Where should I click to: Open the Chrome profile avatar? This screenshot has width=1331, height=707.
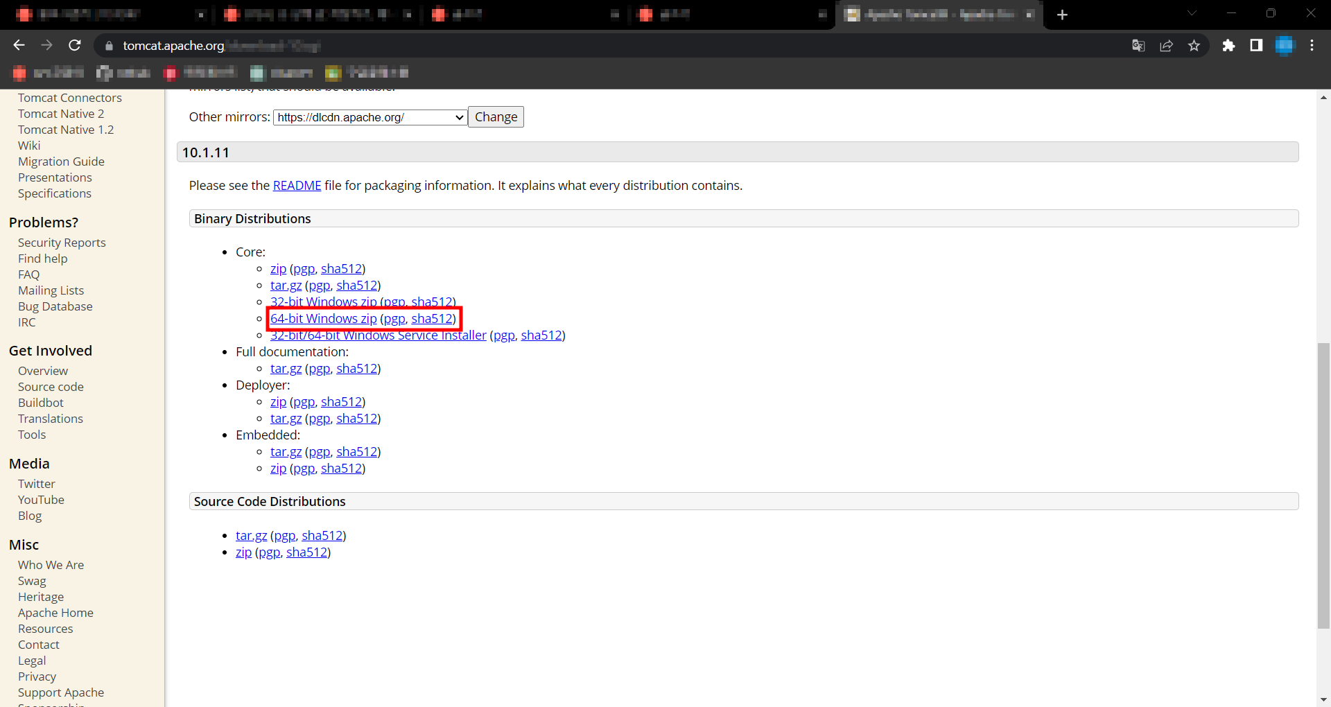(1285, 46)
